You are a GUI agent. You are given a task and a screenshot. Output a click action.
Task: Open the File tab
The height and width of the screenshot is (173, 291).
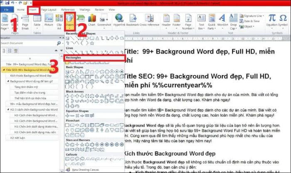click(x=7, y=10)
